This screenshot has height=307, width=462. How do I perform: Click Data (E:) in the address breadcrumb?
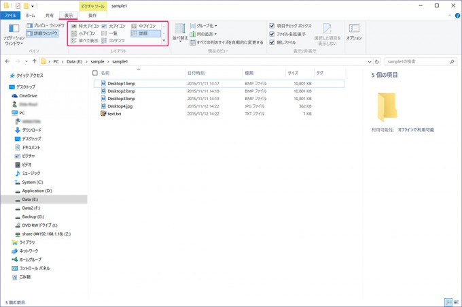[x=75, y=61]
